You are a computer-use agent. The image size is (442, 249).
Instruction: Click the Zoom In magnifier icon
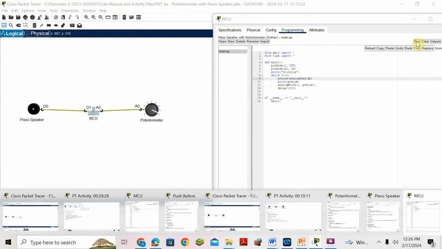pos(86,17)
